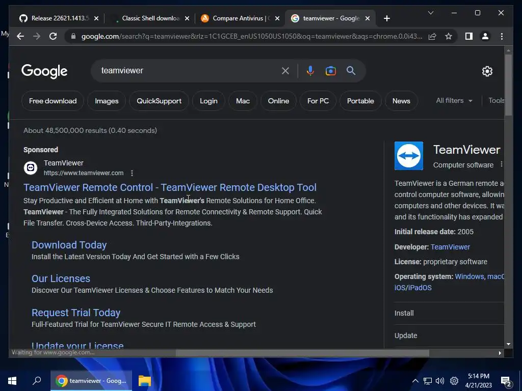The width and height of the screenshot is (522, 391).
Task: Start voice search with the microphone icon
Action: click(310, 71)
